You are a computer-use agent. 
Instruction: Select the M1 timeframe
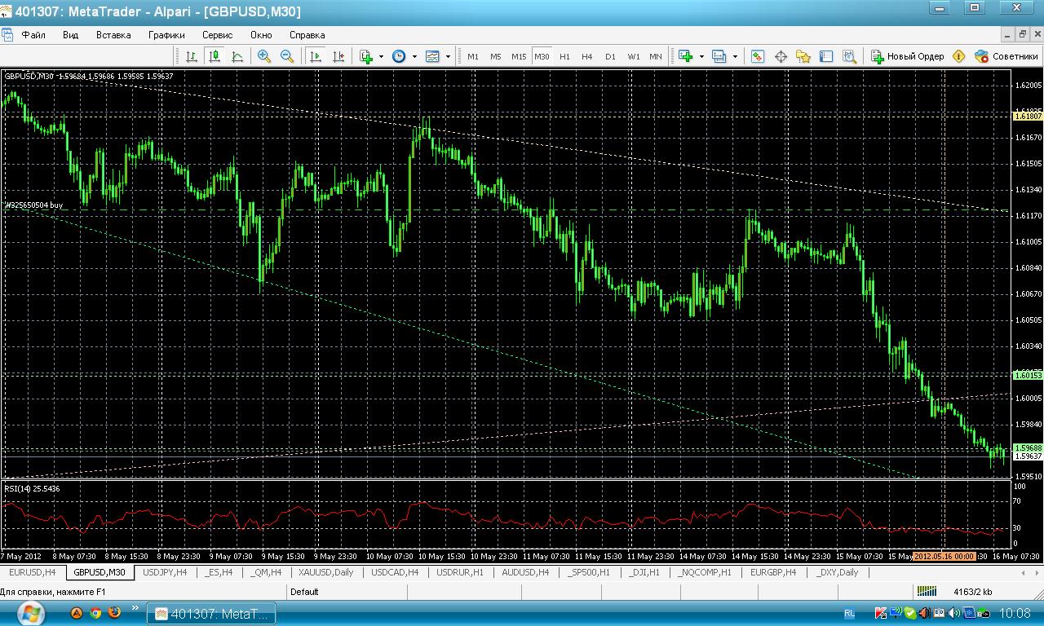click(473, 56)
